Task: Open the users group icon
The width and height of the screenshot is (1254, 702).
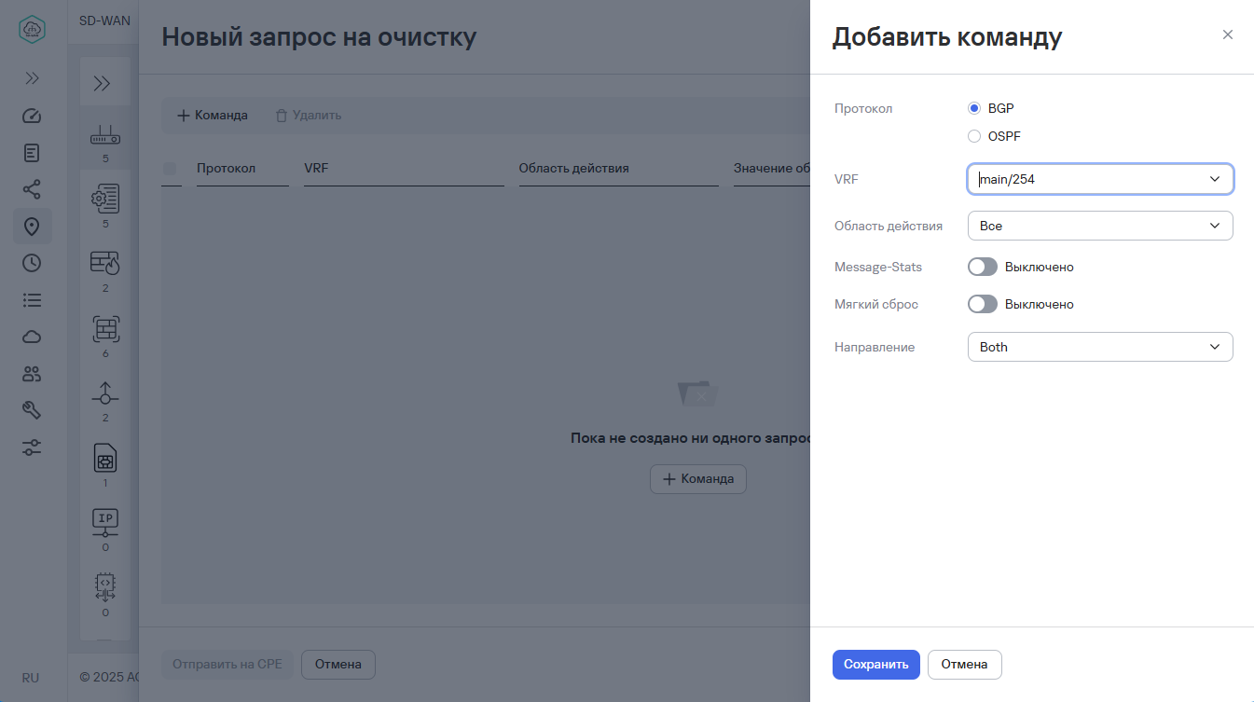Action: pos(33,374)
